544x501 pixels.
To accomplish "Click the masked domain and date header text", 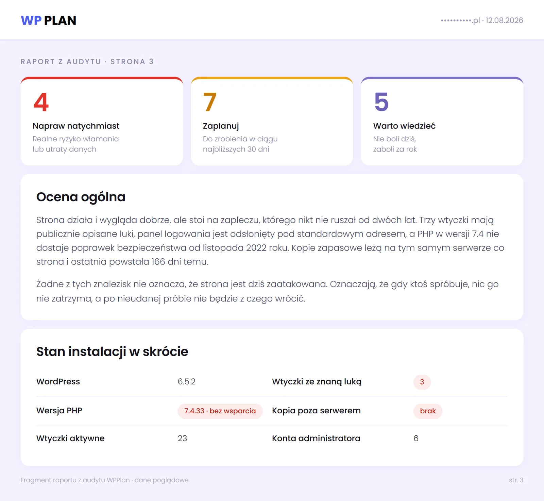I will 482,20.
